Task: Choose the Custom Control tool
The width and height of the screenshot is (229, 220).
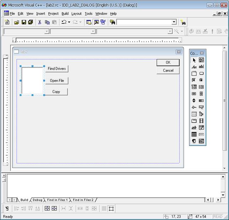Action: coord(194,141)
